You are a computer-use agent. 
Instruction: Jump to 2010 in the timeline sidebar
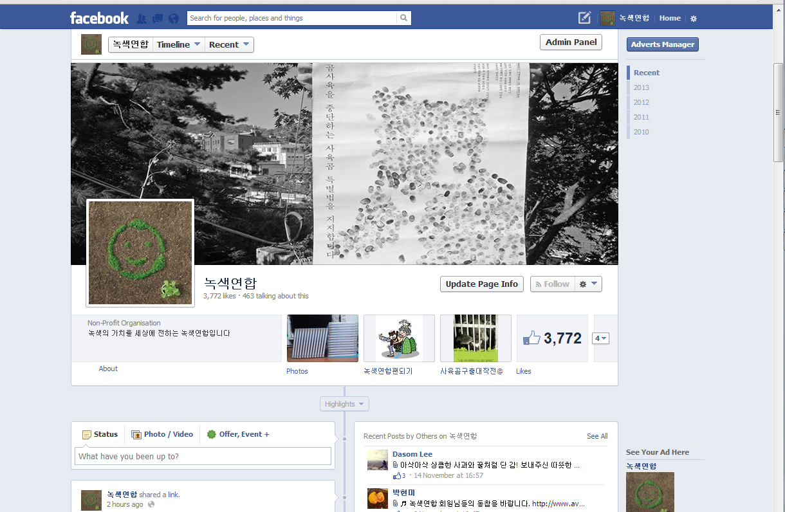[642, 132]
